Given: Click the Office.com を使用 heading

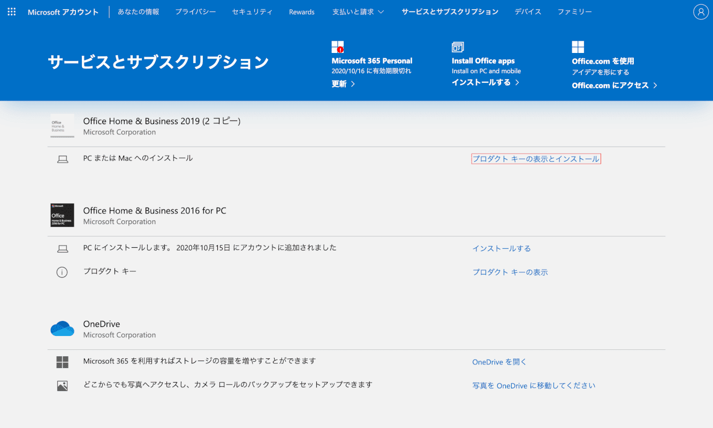Looking at the screenshot, I should (603, 61).
